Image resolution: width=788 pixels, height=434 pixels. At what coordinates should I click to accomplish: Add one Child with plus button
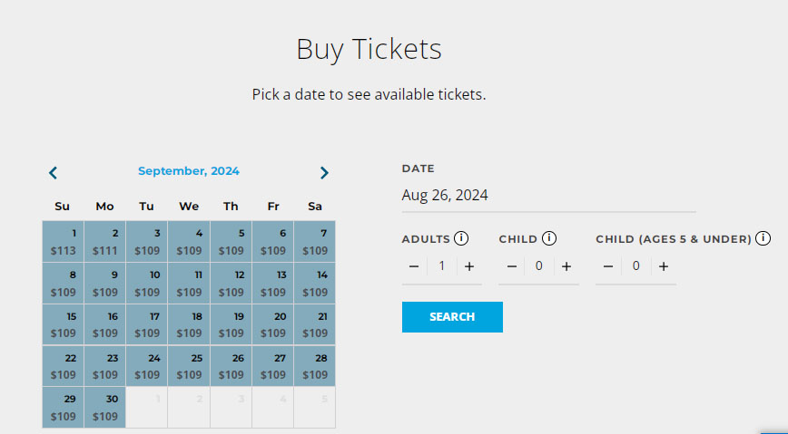tap(566, 266)
